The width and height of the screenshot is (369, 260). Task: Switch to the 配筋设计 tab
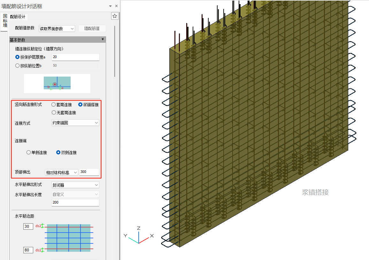(18, 17)
